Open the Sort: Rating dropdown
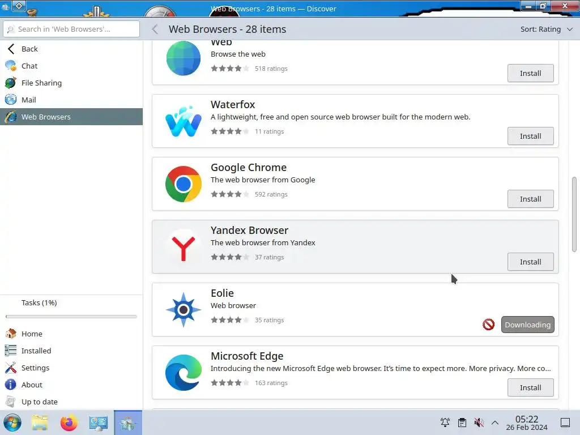Viewport: 580px width, 435px height. point(547,29)
